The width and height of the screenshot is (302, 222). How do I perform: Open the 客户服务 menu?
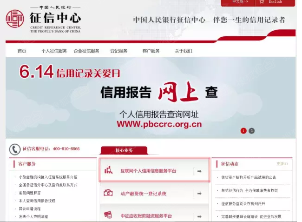click(x=151, y=51)
